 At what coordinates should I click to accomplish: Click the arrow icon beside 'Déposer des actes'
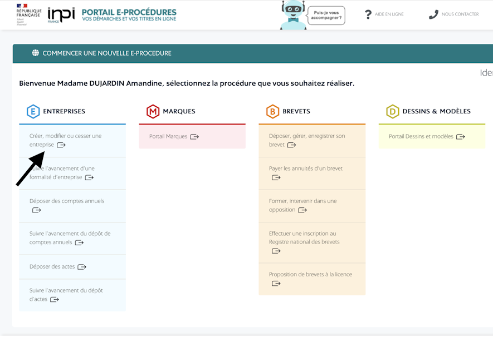pos(82,267)
